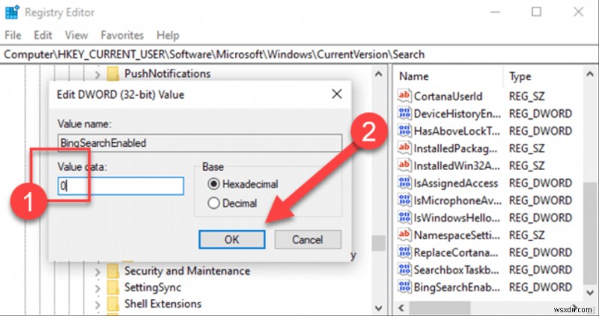Select the InstalledWin32A... string icon
The width and height of the screenshot is (599, 316).
[x=404, y=165]
